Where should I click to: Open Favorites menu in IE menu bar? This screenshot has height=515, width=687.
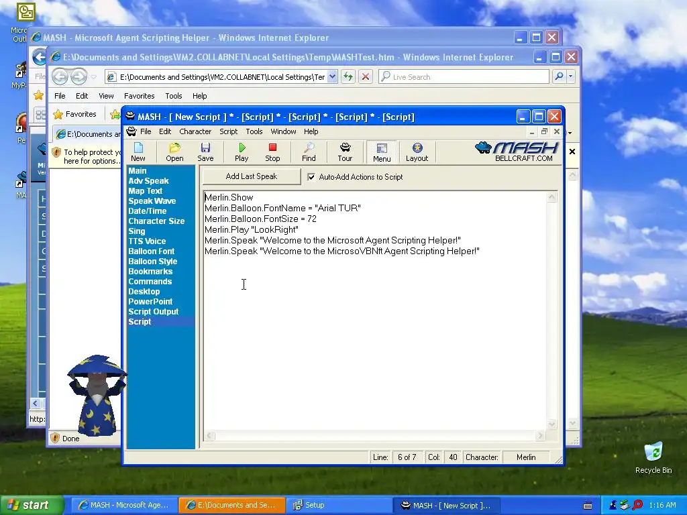(140, 96)
